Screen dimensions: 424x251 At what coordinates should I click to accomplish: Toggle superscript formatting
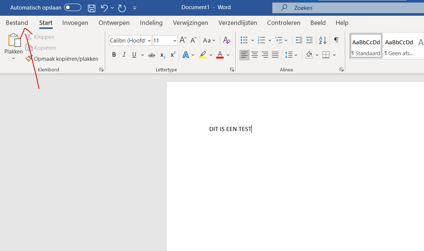[173, 55]
